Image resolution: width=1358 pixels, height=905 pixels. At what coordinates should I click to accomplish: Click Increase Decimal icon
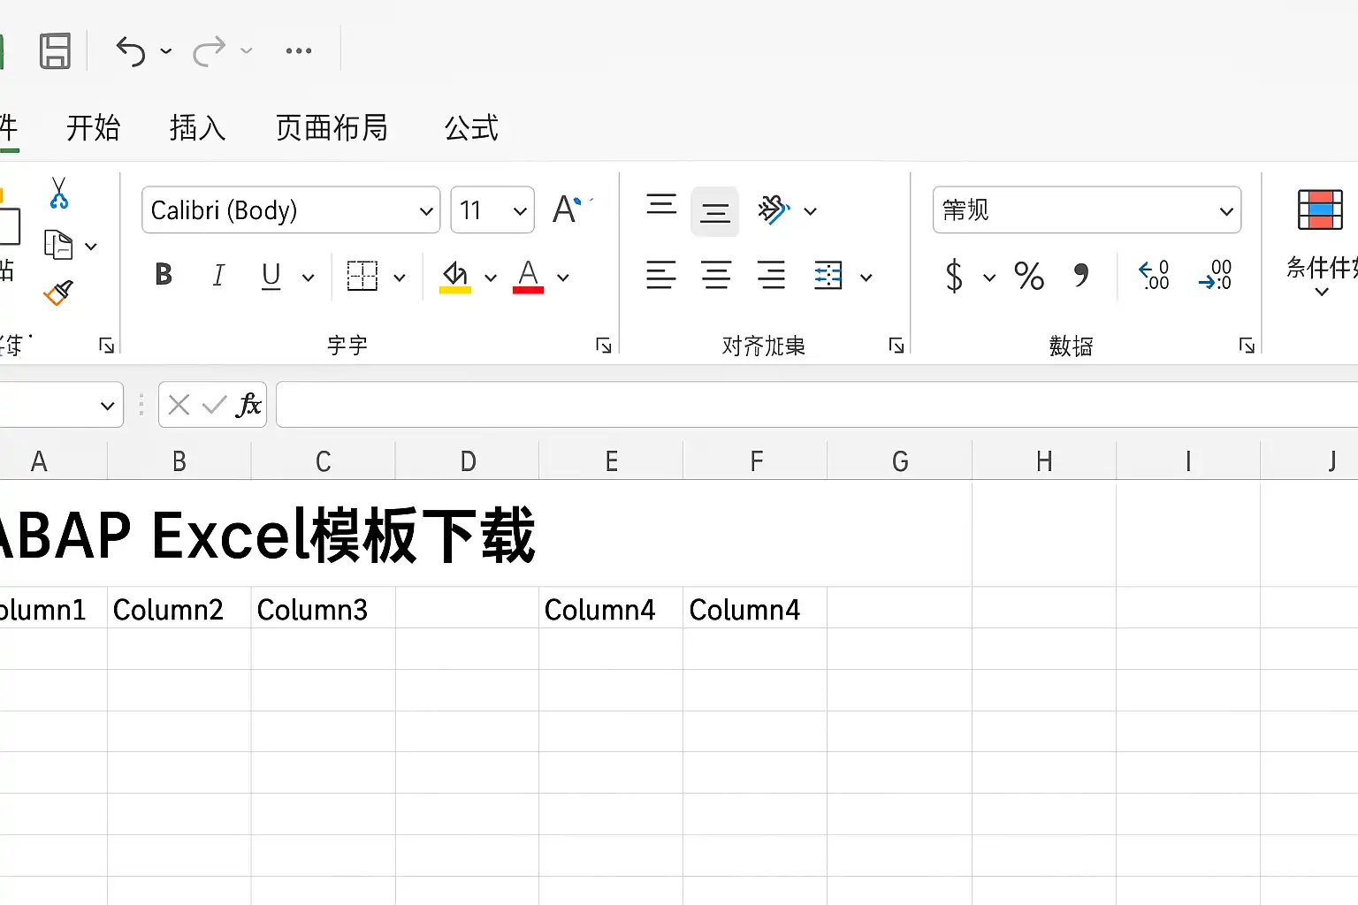click(1154, 276)
